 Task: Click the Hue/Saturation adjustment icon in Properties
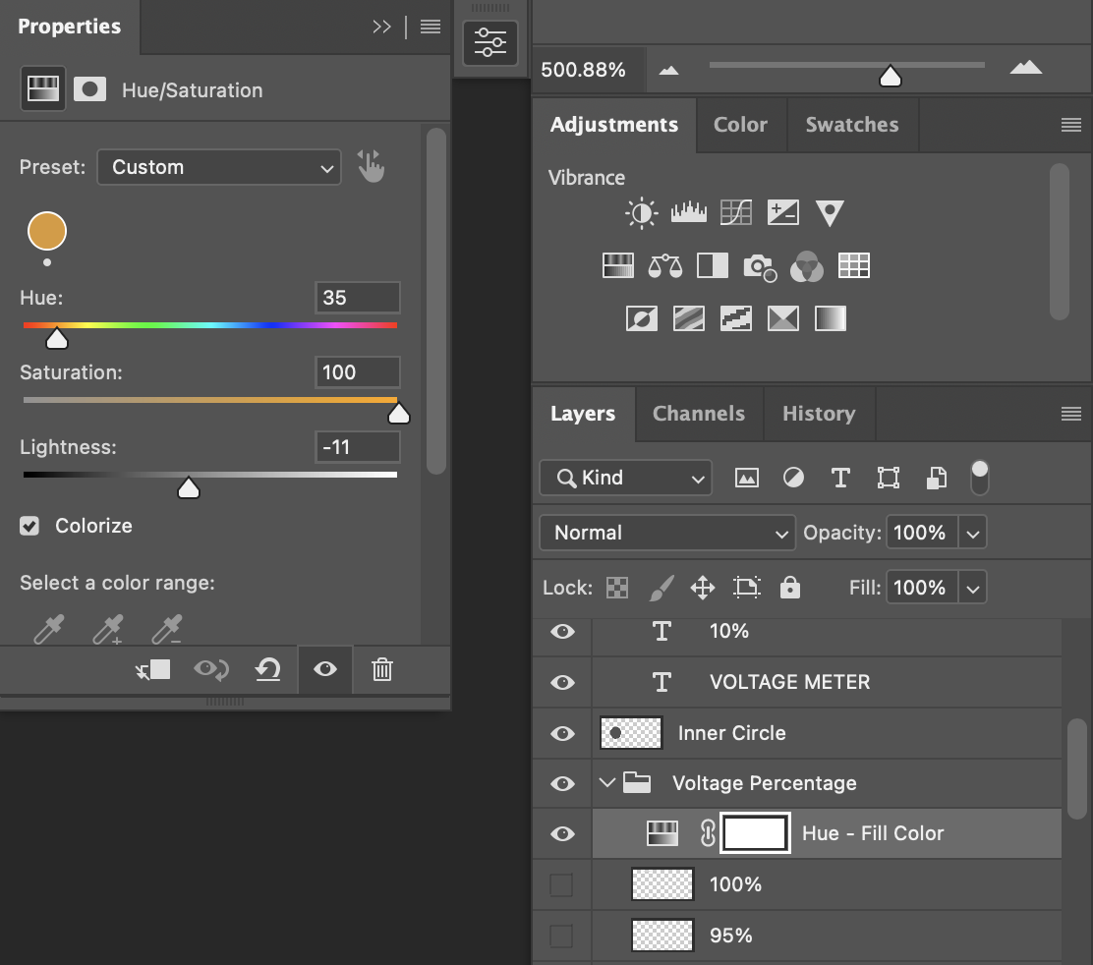point(43,89)
